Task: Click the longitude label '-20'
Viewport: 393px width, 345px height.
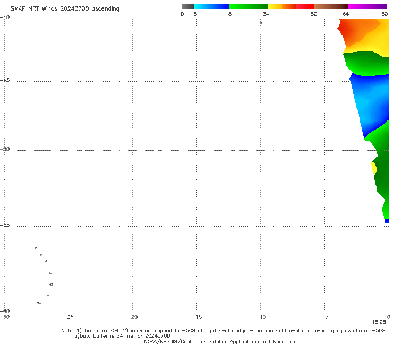Action: pos(132,317)
